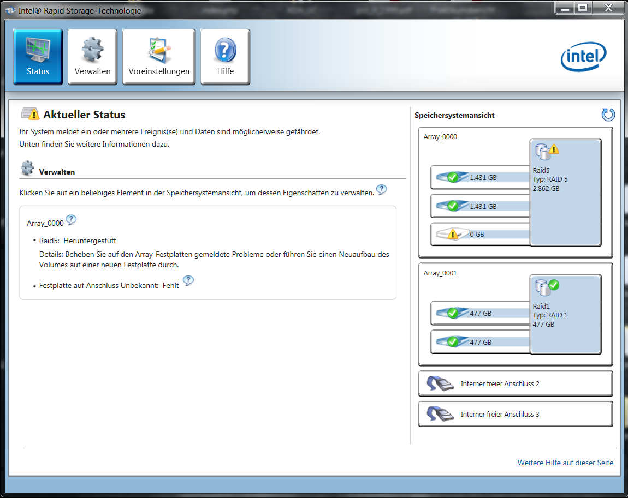Select the Raid5 volume with warning icon
Screen dimensions: 628x498
tap(566, 193)
